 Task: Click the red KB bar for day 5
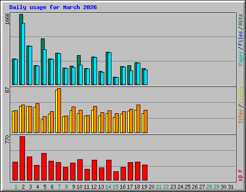(44, 167)
